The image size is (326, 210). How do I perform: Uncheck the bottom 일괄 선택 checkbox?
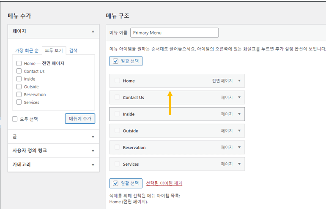(x=115, y=183)
